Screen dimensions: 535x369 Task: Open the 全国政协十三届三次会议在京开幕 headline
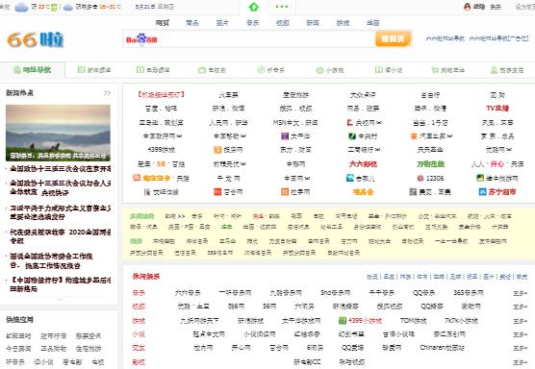pyautogui.click(x=60, y=169)
